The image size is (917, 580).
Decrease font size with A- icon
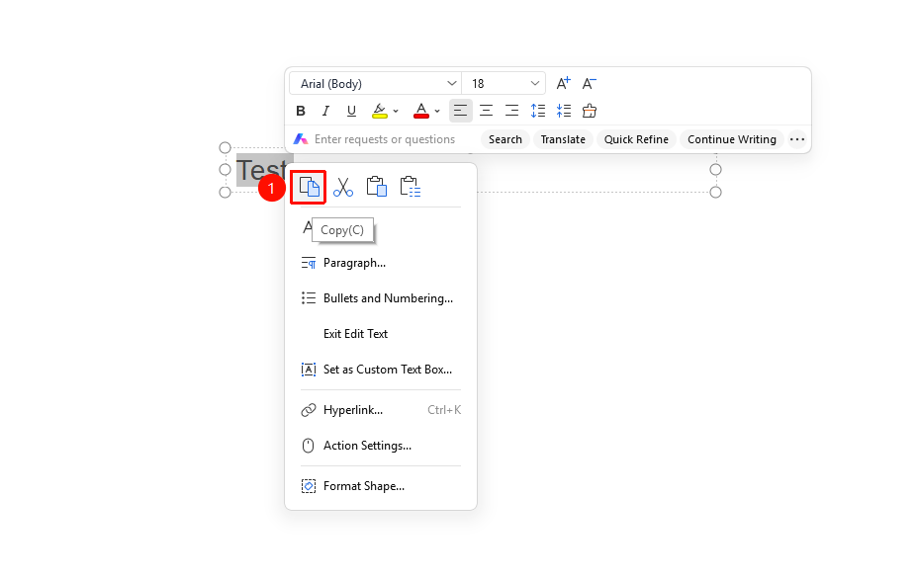point(589,84)
